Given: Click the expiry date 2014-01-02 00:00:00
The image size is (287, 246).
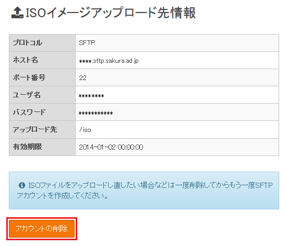Looking at the screenshot, I should (x=111, y=147).
